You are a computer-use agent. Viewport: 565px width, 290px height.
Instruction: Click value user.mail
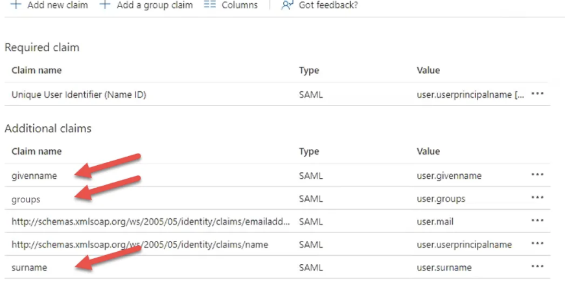pos(435,221)
